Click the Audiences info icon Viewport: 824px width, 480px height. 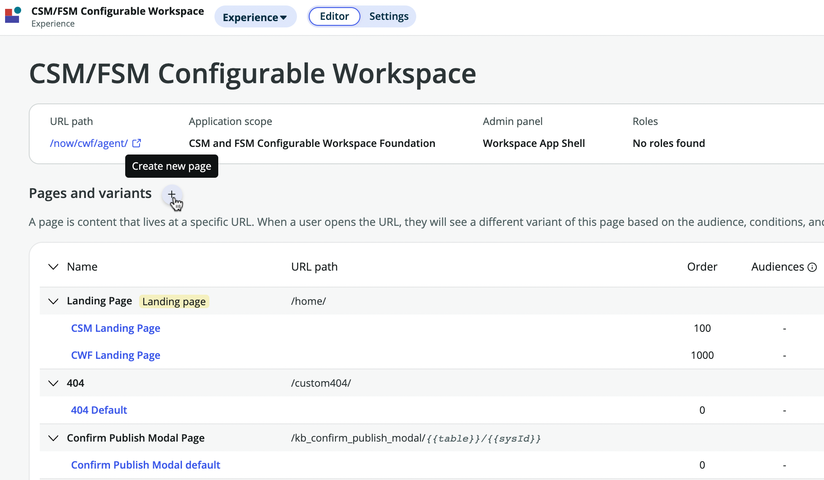coord(812,267)
